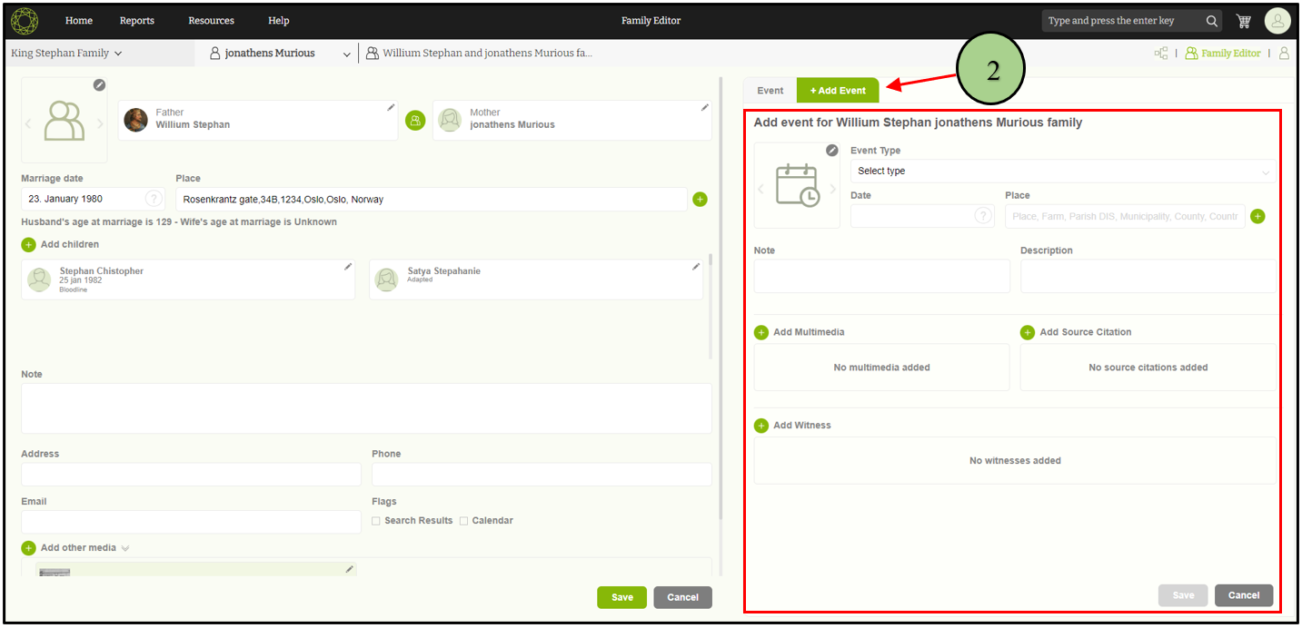Open the family tree view icon
This screenshot has width=1302, height=628.
tap(1160, 54)
